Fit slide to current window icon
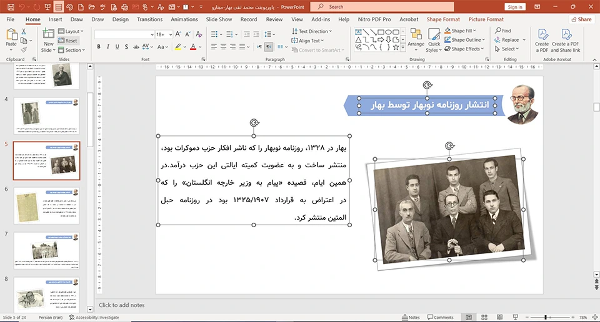The height and width of the screenshot is (322, 600). pos(595,318)
